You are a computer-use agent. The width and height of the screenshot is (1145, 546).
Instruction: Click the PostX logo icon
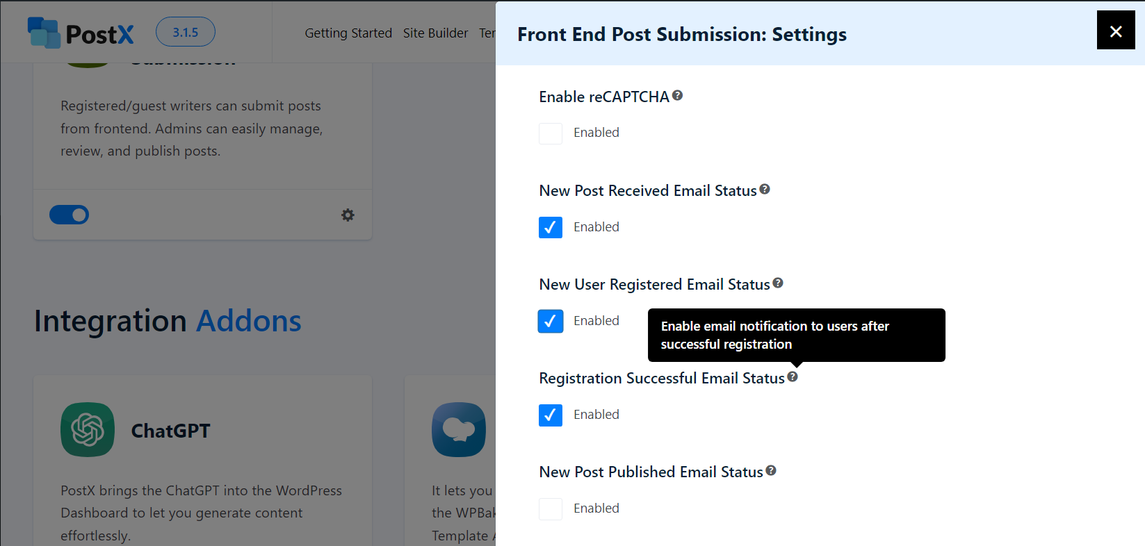click(x=42, y=31)
